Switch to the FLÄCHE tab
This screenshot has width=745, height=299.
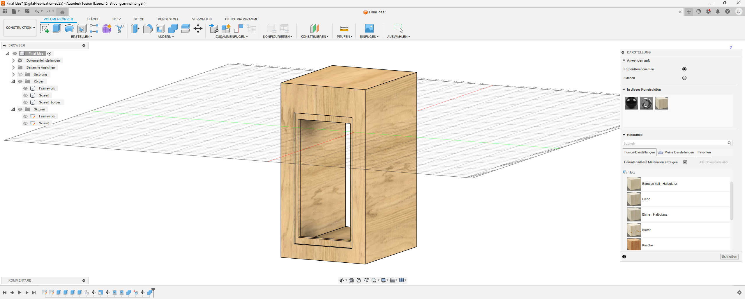click(x=93, y=19)
